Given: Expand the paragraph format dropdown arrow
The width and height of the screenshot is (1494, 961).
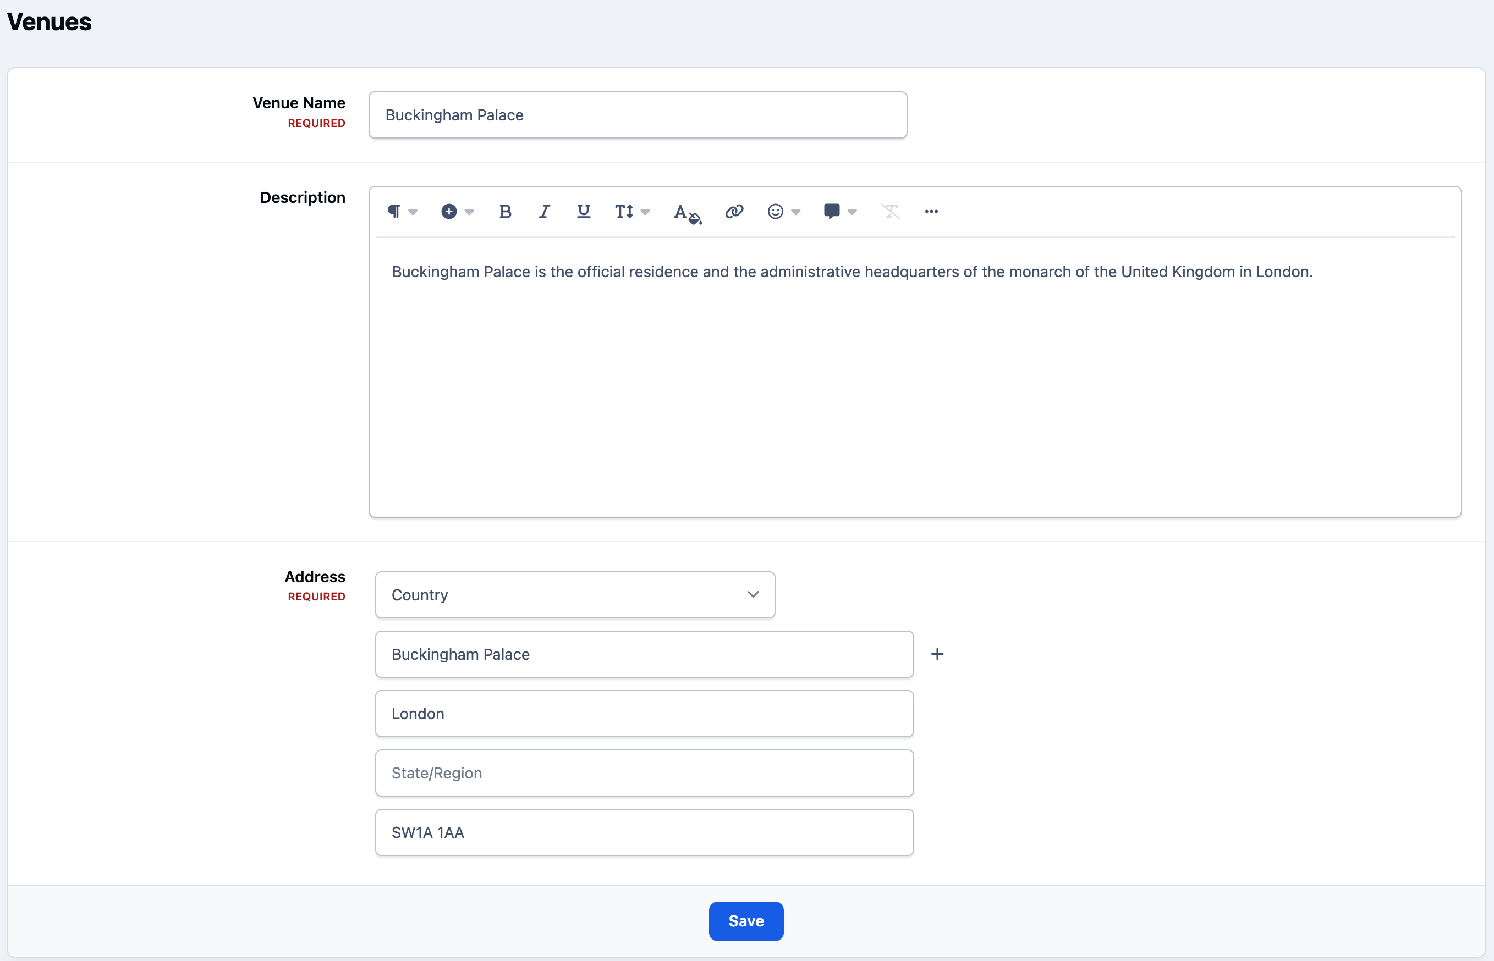Looking at the screenshot, I should click(413, 212).
